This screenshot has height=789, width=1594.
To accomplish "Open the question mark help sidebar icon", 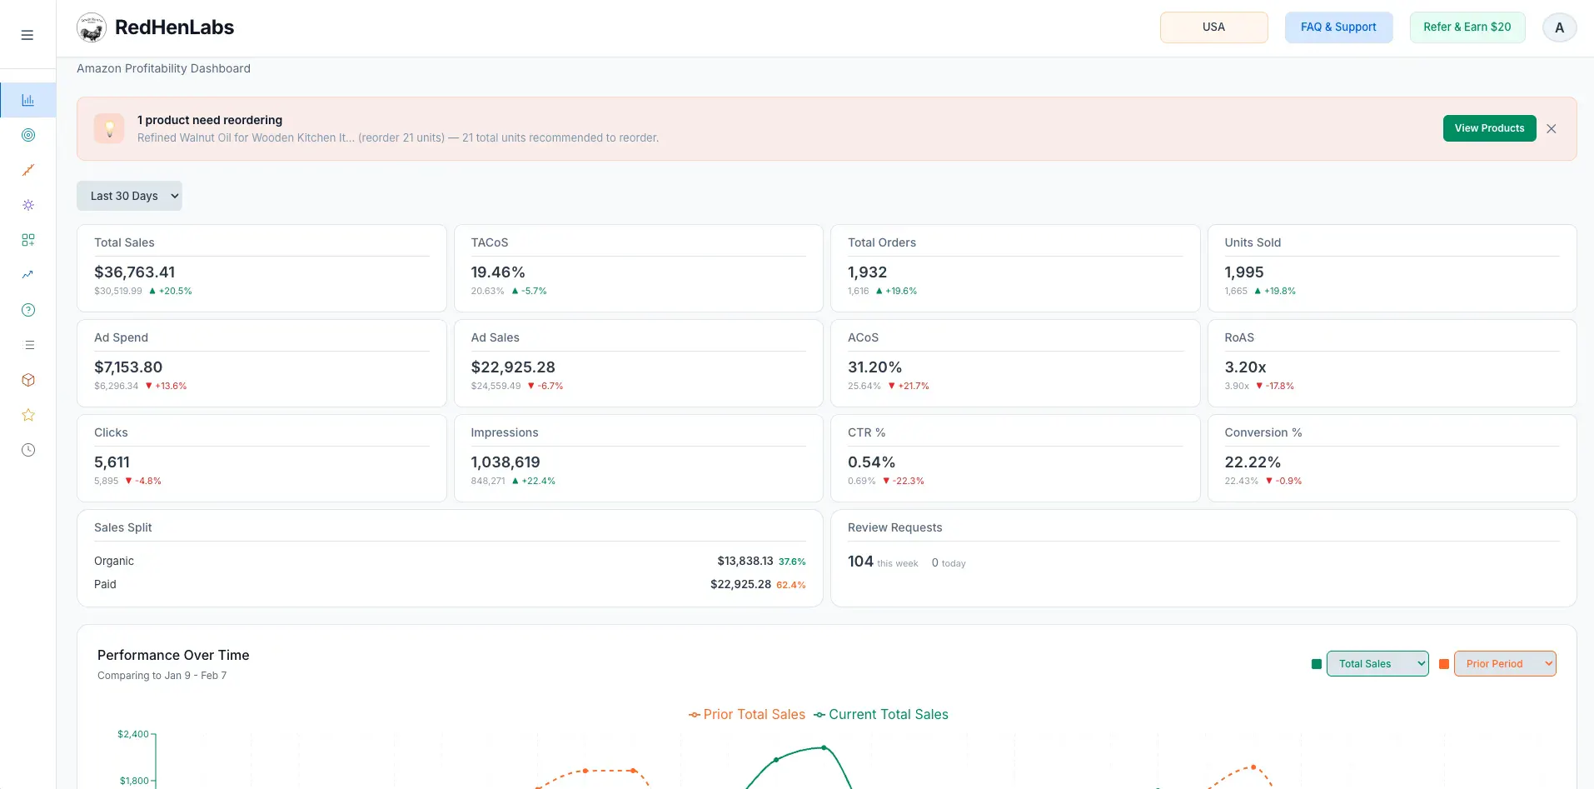I will click(28, 310).
